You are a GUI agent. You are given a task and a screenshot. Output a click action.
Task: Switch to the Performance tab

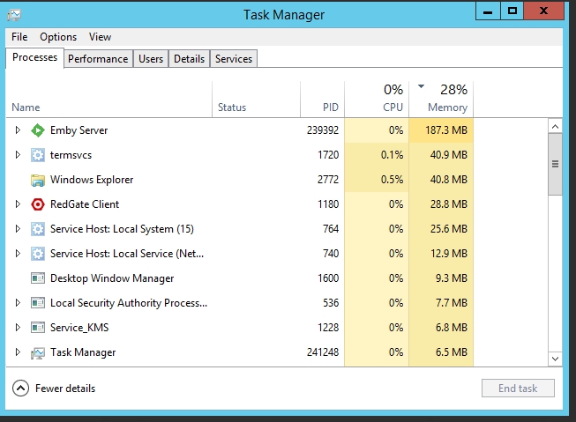(x=98, y=59)
